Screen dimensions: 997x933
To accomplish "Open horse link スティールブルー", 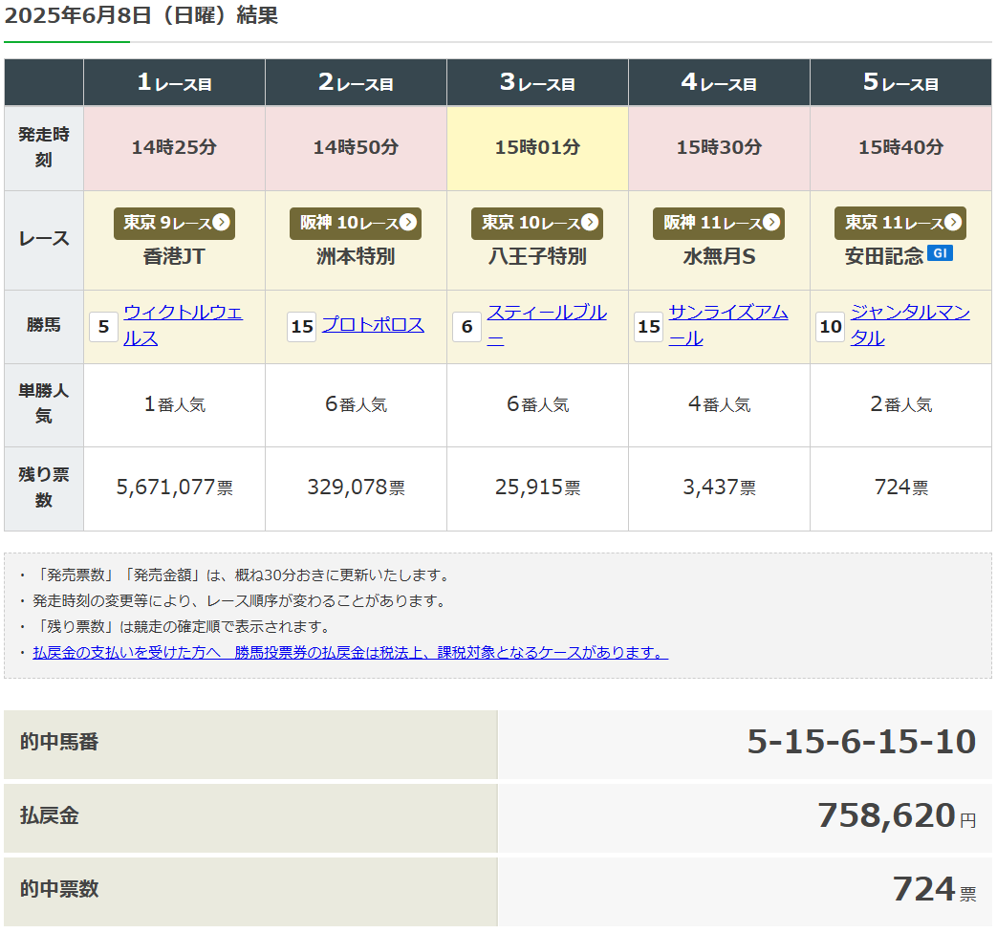I will tap(547, 325).
